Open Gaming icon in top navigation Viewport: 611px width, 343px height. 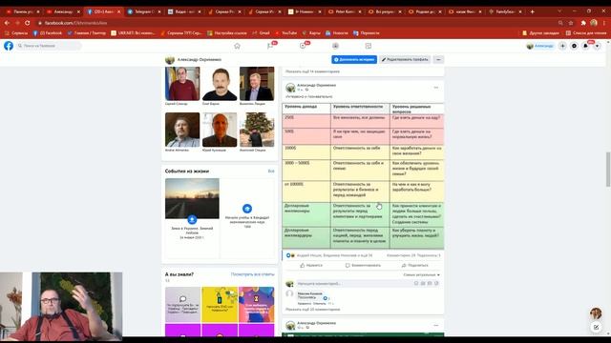pyautogui.click(x=369, y=46)
